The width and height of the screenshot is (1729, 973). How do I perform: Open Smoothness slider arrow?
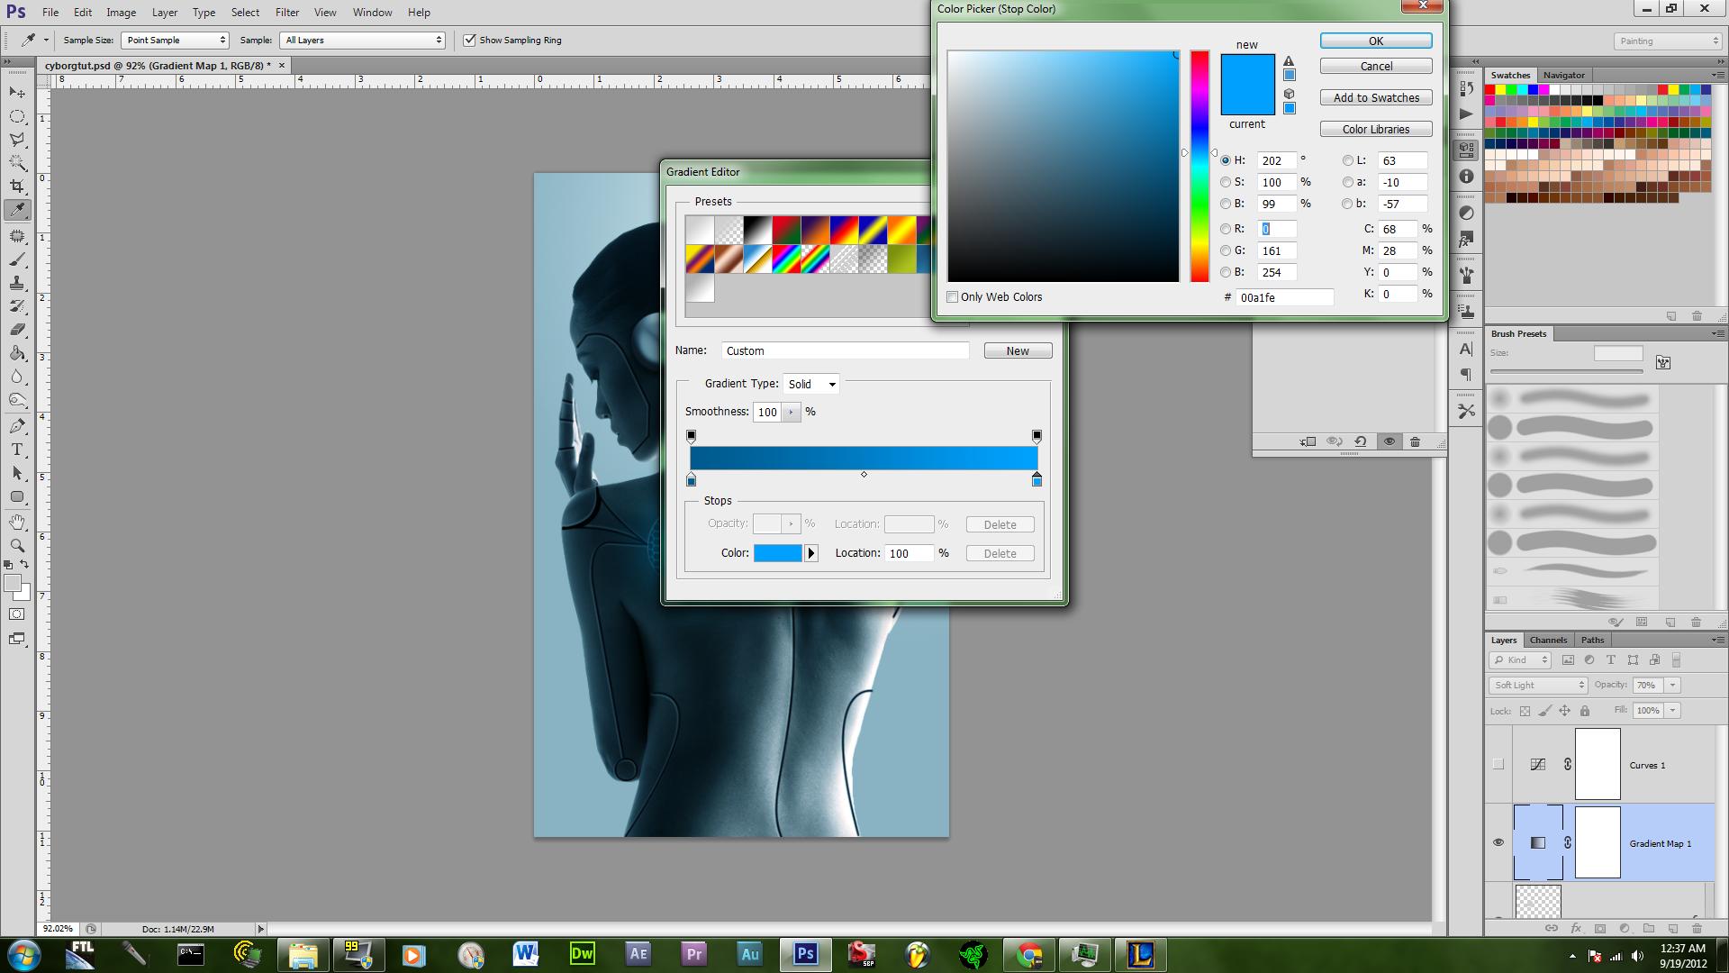pos(791,412)
